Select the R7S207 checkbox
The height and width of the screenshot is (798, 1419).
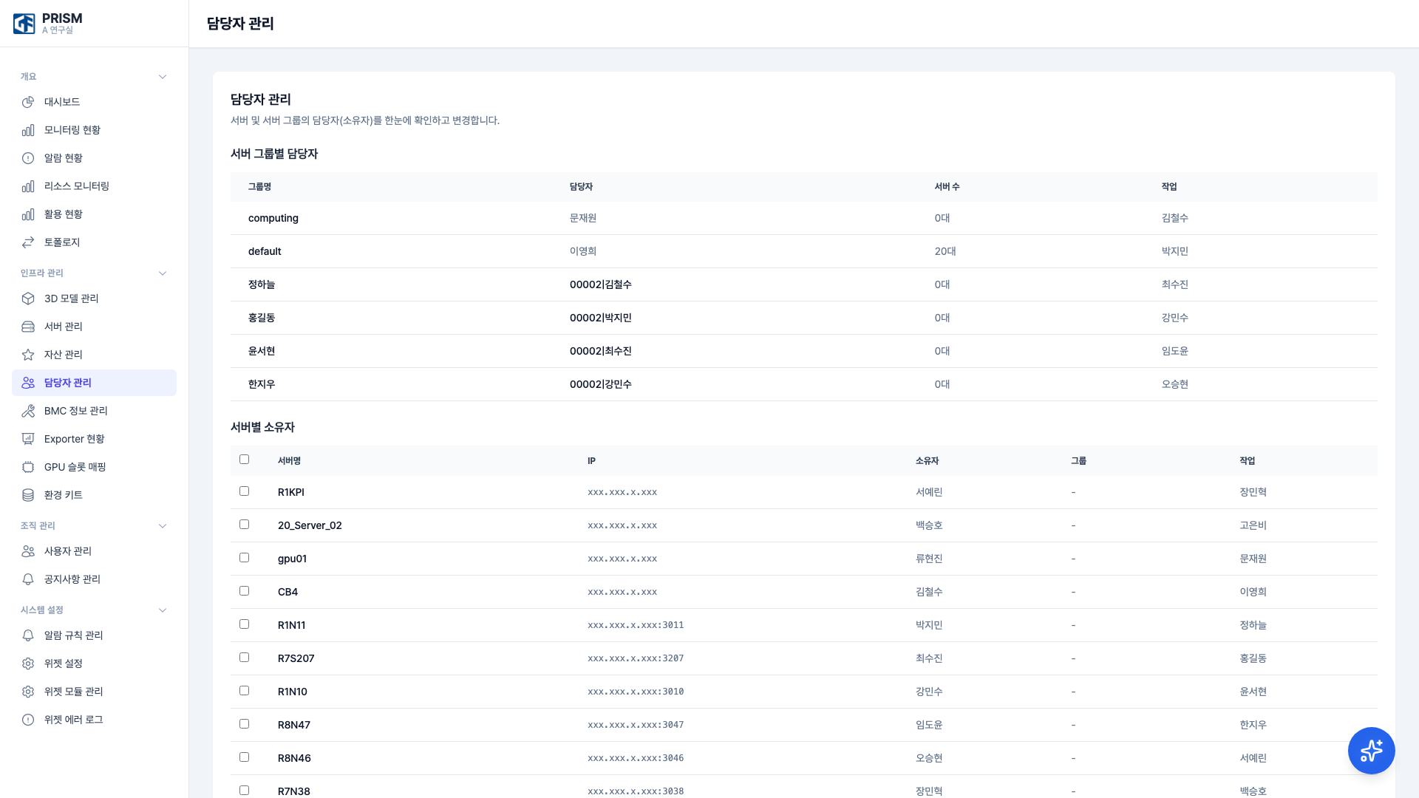tap(244, 658)
